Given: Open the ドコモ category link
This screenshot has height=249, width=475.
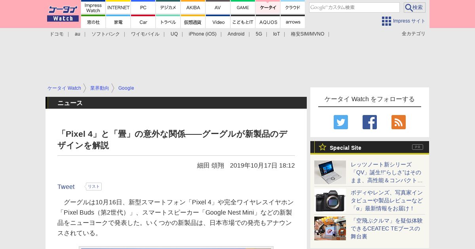Looking at the screenshot, I should point(57,34).
